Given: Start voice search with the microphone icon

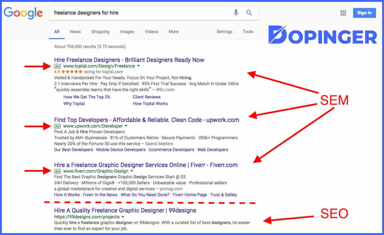Looking at the screenshot, I should (236, 13).
